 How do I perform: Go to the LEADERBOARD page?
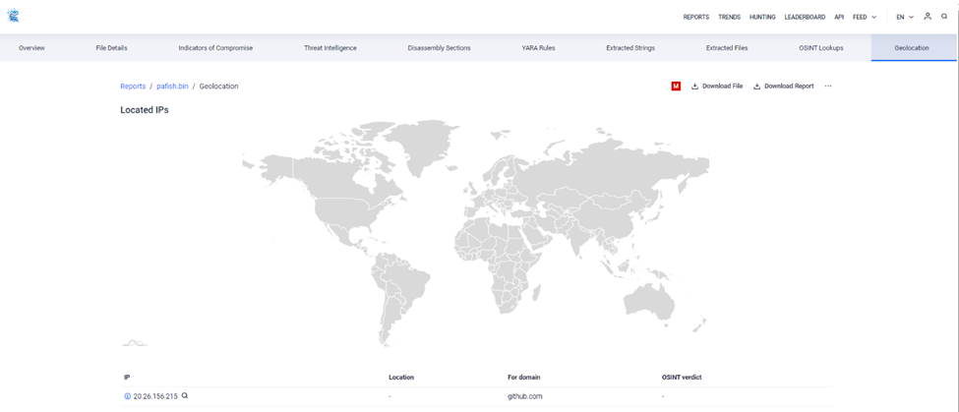click(805, 17)
